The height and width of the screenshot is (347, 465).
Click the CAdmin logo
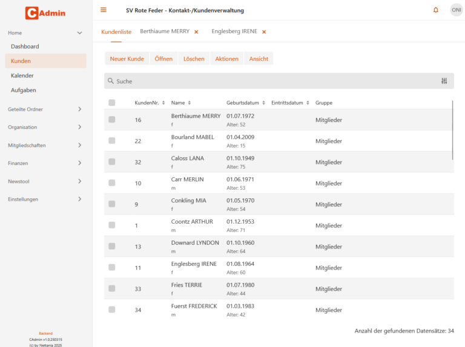coord(45,13)
